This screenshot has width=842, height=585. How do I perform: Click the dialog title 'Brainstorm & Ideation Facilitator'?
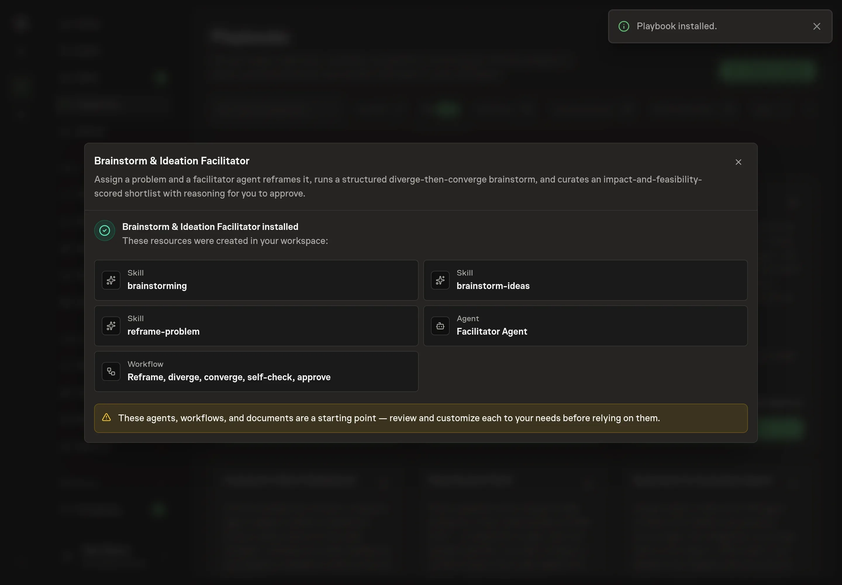[x=172, y=161]
